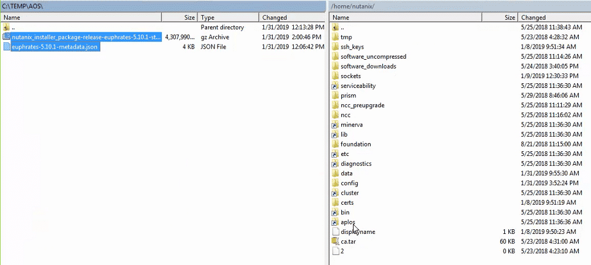Image resolution: width=591 pixels, height=265 pixels.
Task: Click the euphrates metadata JSON file icon
Action: click(x=6, y=47)
